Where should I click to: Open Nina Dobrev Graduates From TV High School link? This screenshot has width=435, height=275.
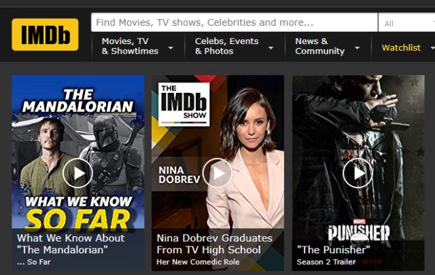(215, 244)
